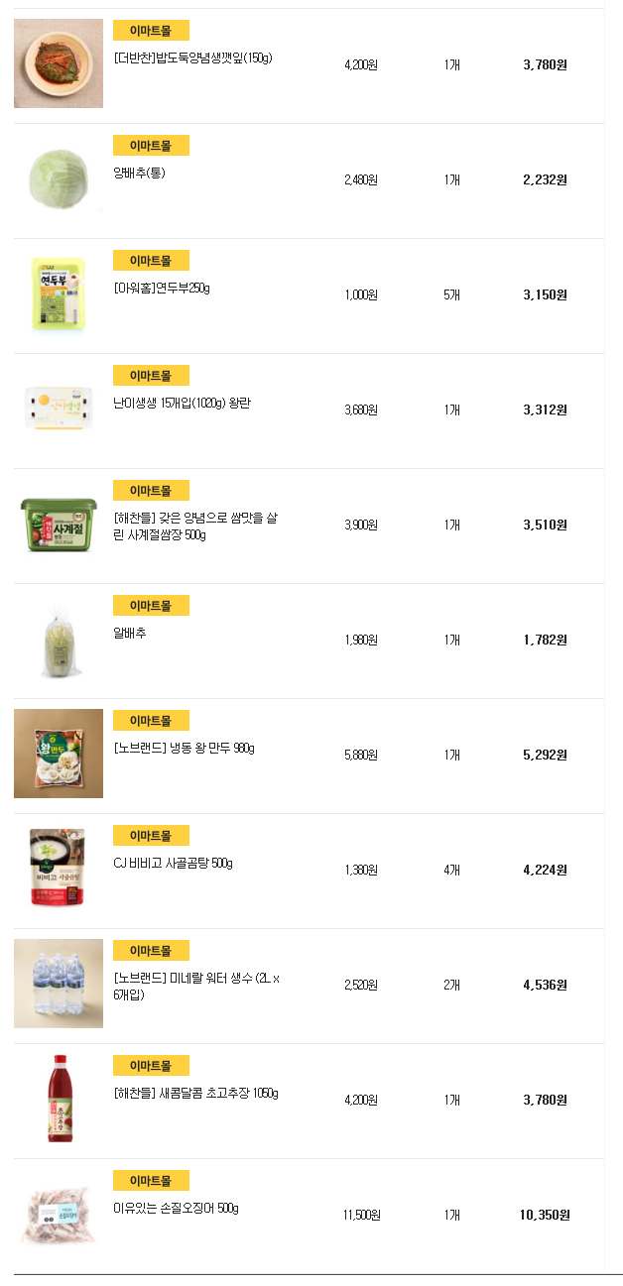
Task: Click the 난이생생 15개입 왕란 product name
Action: point(182,404)
